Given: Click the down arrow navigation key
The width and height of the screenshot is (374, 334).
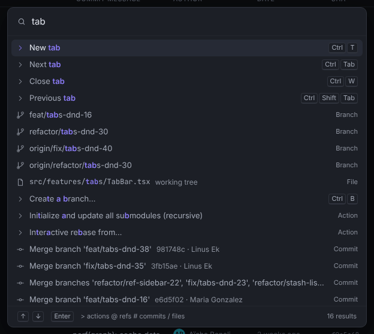Looking at the screenshot, I should [x=38, y=317].
